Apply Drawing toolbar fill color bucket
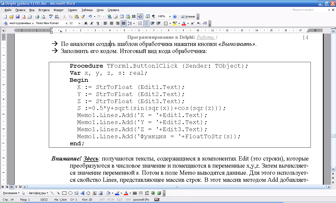This screenshot has width=336, height=203. pyautogui.click(x=108, y=193)
